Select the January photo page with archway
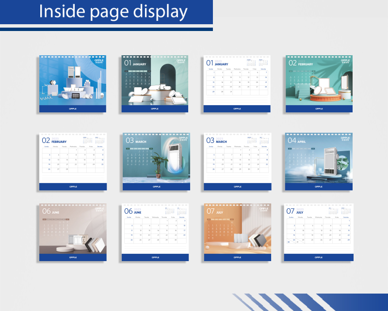This screenshot has height=311, width=388. [155, 82]
